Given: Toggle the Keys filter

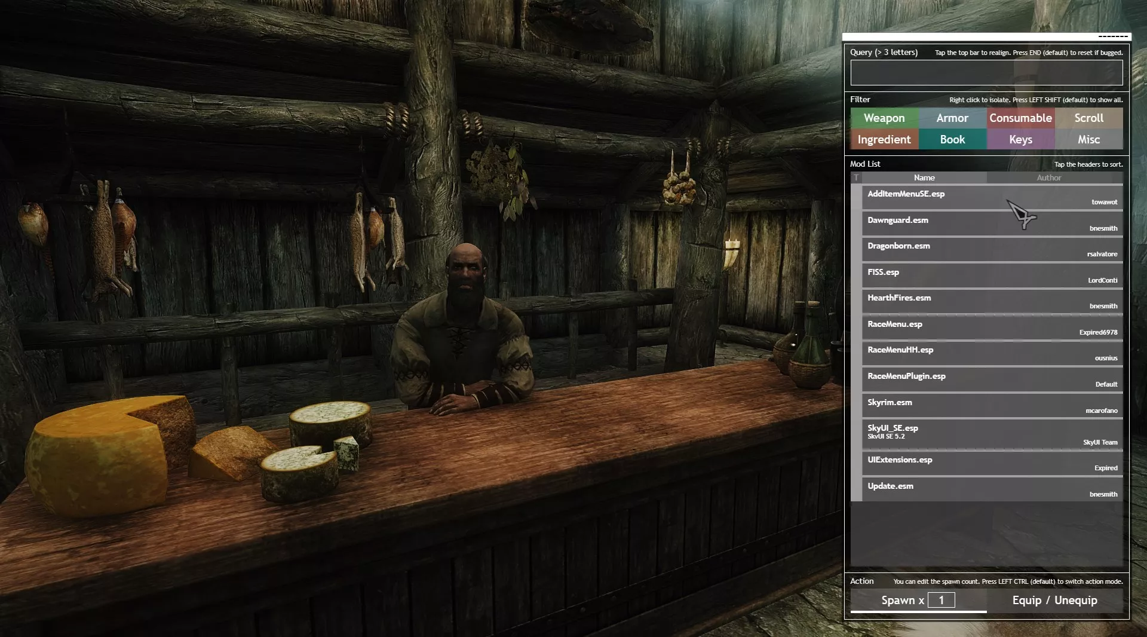Looking at the screenshot, I should 1021,139.
